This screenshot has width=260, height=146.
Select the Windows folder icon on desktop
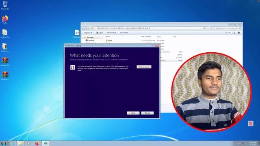(x=5, y=47)
